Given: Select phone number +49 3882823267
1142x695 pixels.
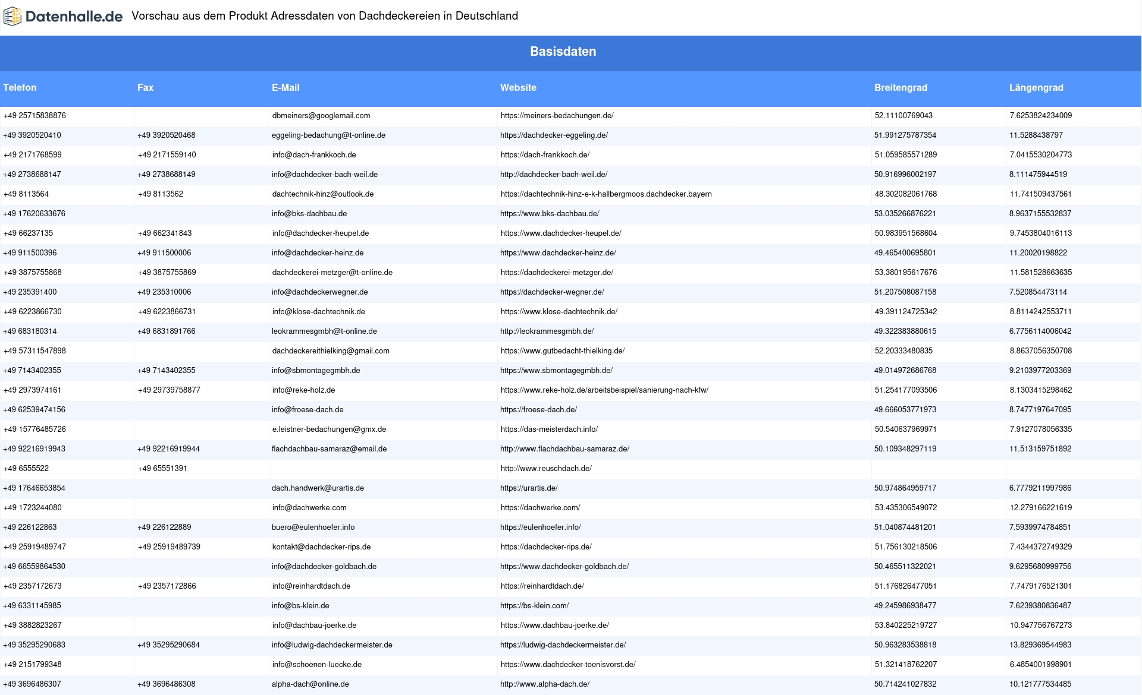Looking at the screenshot, I should (x=32, y=625).
